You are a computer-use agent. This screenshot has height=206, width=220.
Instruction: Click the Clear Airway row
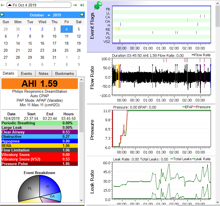click(x=40, y=132)
